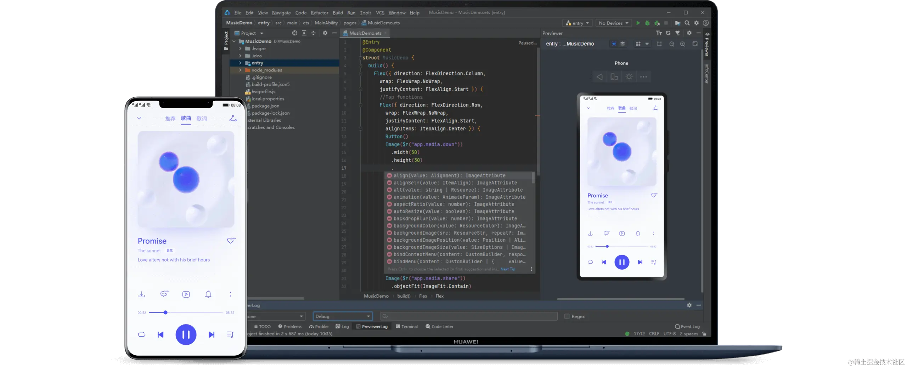
Task: Click Next Tip link in autocomplete popup
Action: pos(508,269)
